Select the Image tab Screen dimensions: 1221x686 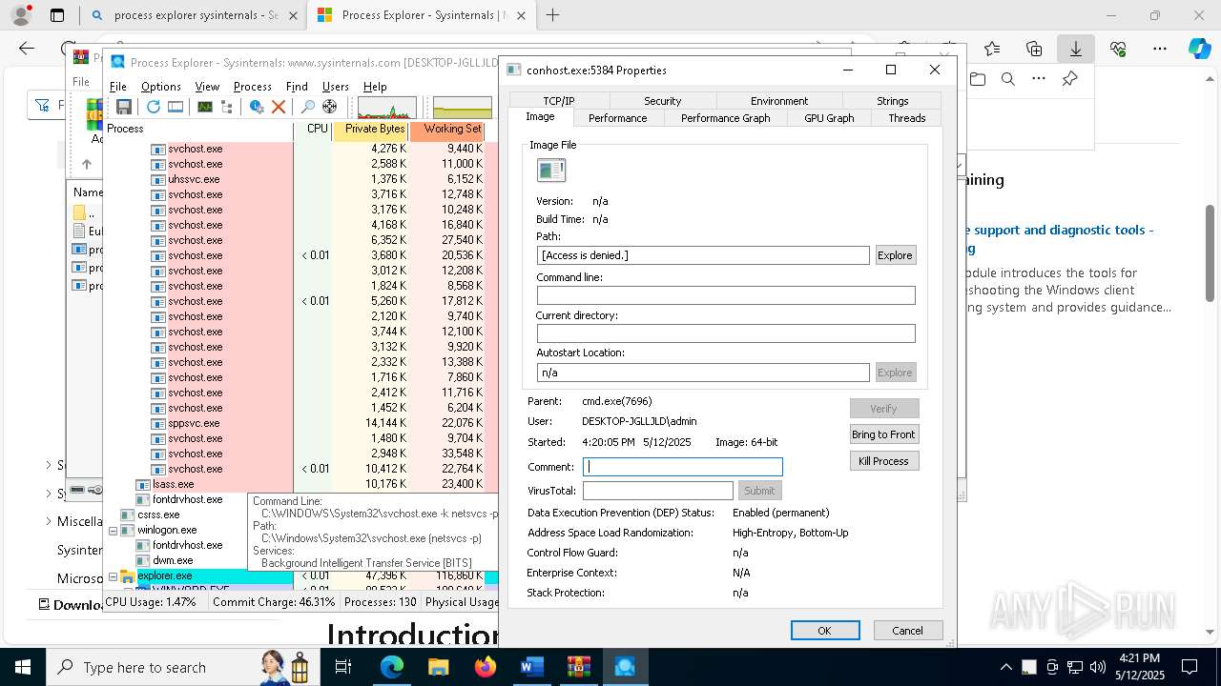pyautogui.click(x=540, y=117)
